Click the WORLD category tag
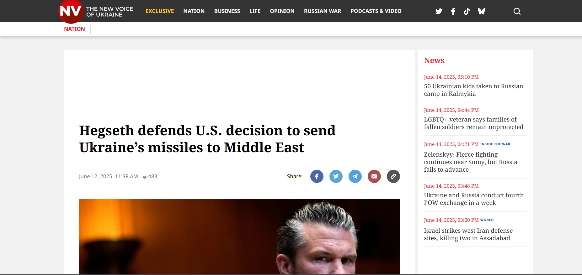582x275 pixels. pos(487,220)
